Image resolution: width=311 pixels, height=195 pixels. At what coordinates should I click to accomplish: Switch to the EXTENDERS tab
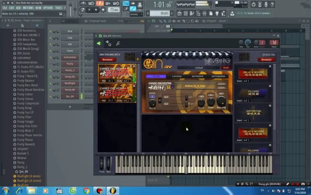pos(218,76)
